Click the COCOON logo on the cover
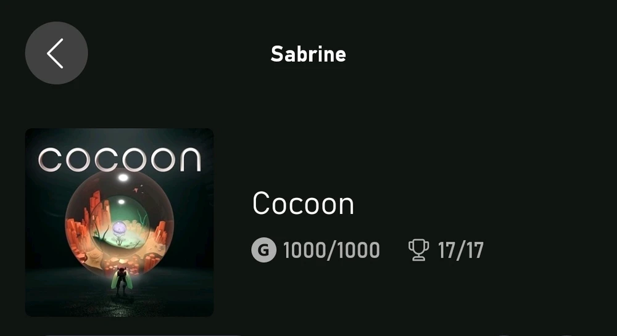The height and width of the screenshot is (336, 617). tap(119, 158)
